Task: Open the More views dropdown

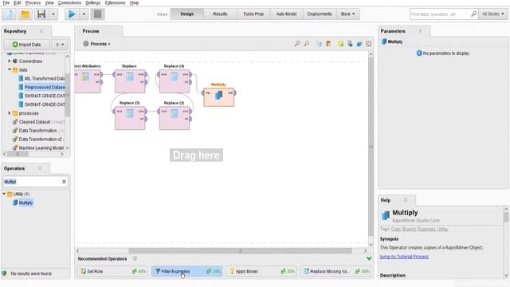Action: pyautogui.click(x=348, y=14)
